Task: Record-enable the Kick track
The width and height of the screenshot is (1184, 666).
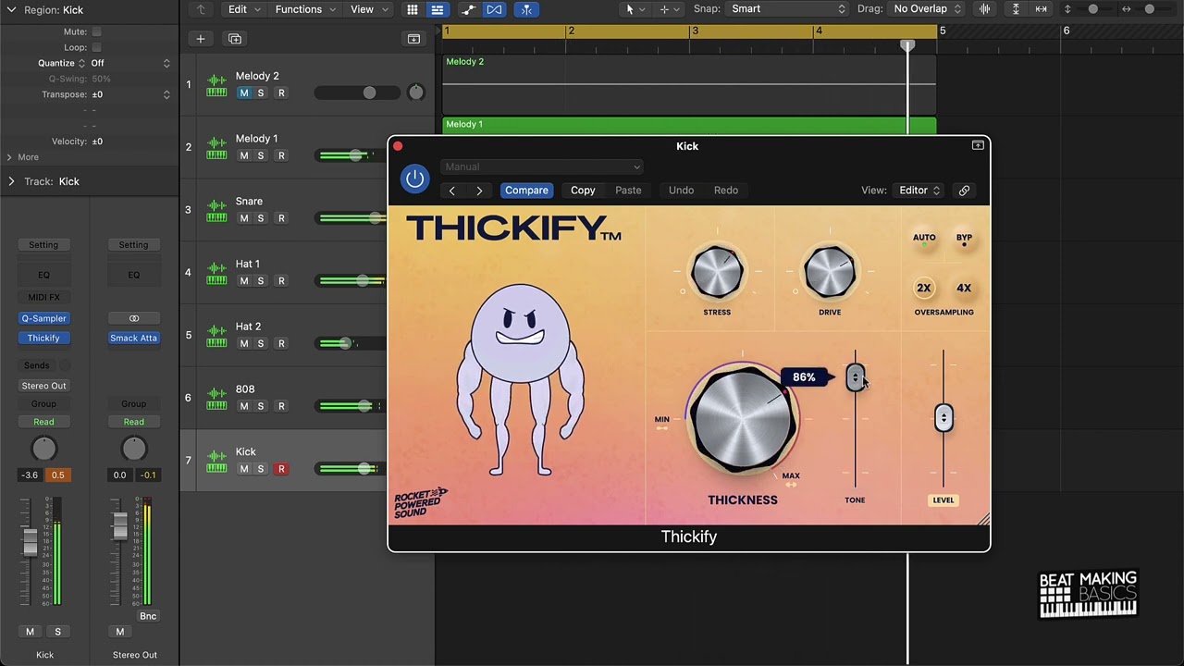Action: click(x=281, y=469)
